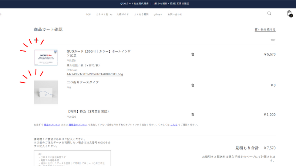
Task: Delete the QUOカード 500円 カラー item
Action: pyautogui.click(x=193, y=54)
